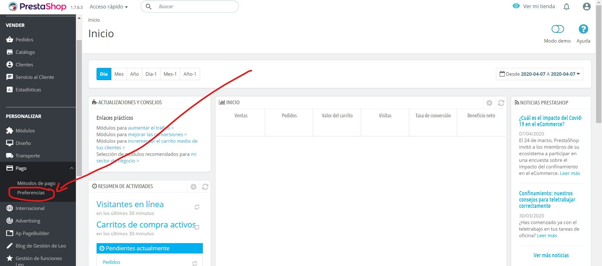Toggle the Modo demo switch

click(x=557, y=29)
